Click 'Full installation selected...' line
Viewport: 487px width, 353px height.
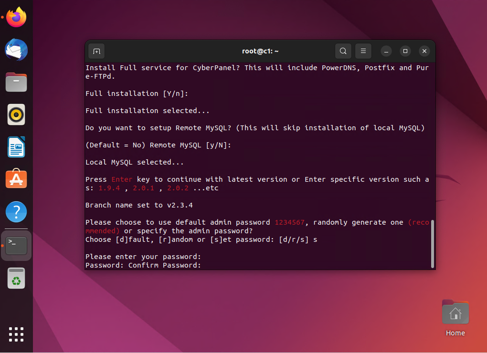pos(148,111)
